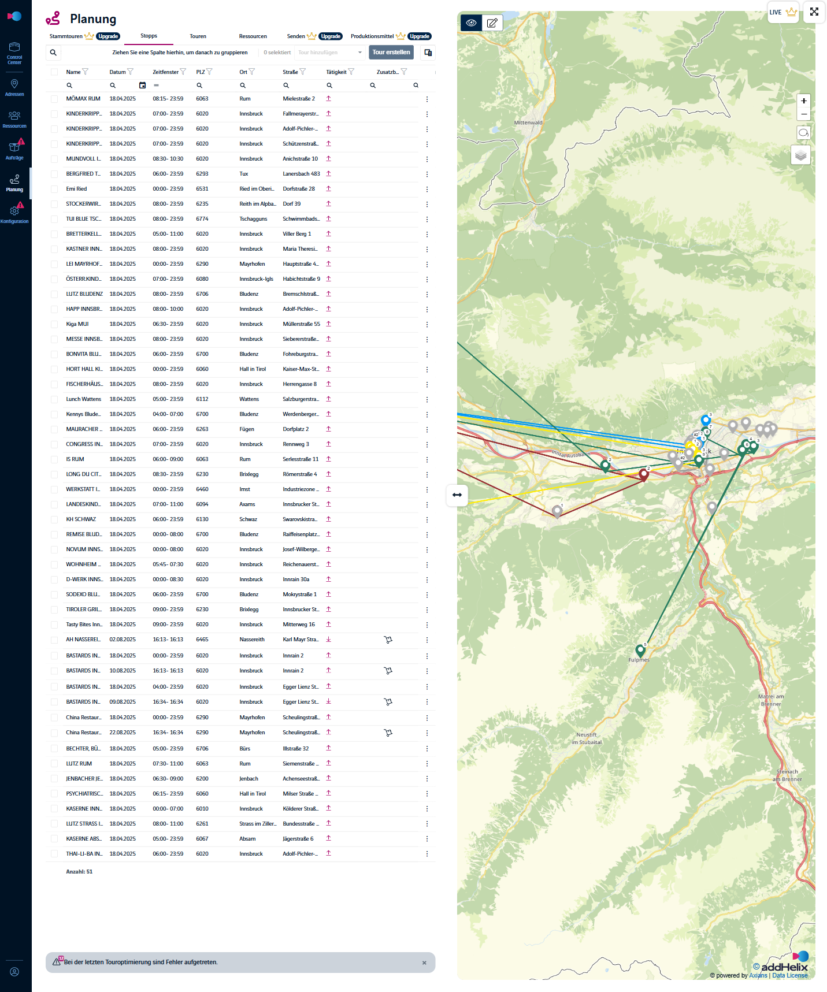Open Adressen from the sidebar
This screenshot has width=827, height=992.
point(14,87)
